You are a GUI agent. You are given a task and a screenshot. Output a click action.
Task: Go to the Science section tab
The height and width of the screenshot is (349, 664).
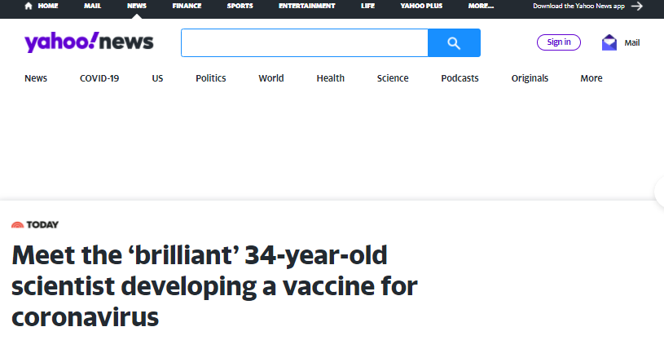(x=393, y=78)
